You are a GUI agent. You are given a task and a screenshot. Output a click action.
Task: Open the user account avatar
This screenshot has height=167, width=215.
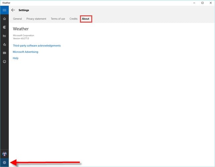click(x=4, y=154)
